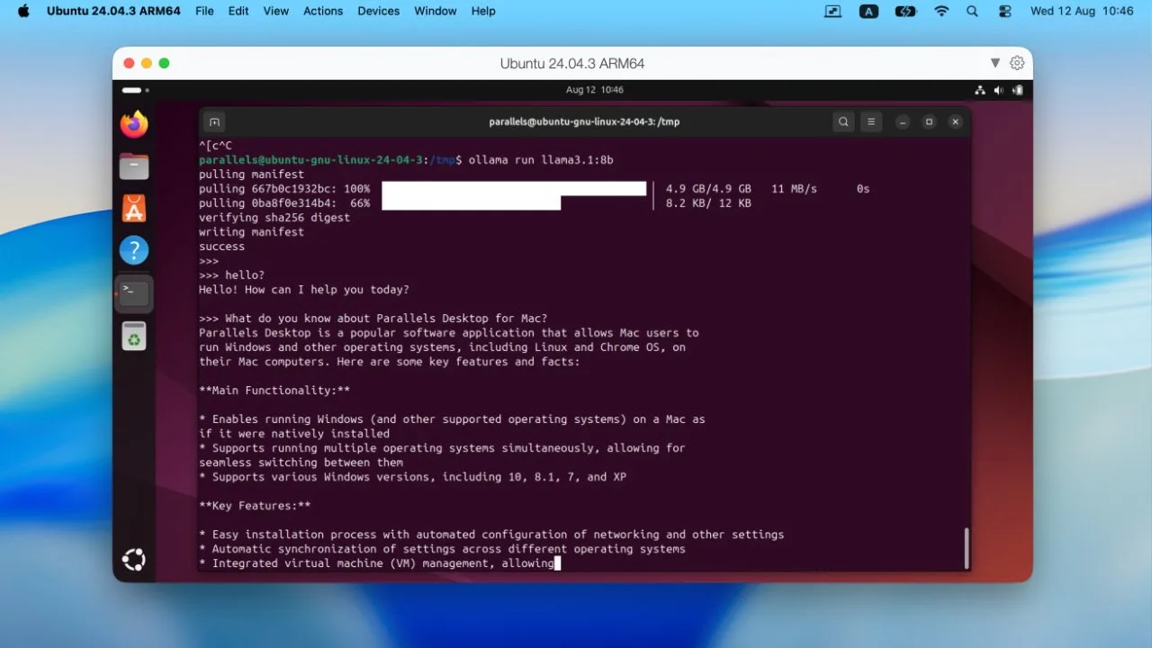Click the 'Ubuntu 24.04.3 ARM64' window title

click(572, 63)
